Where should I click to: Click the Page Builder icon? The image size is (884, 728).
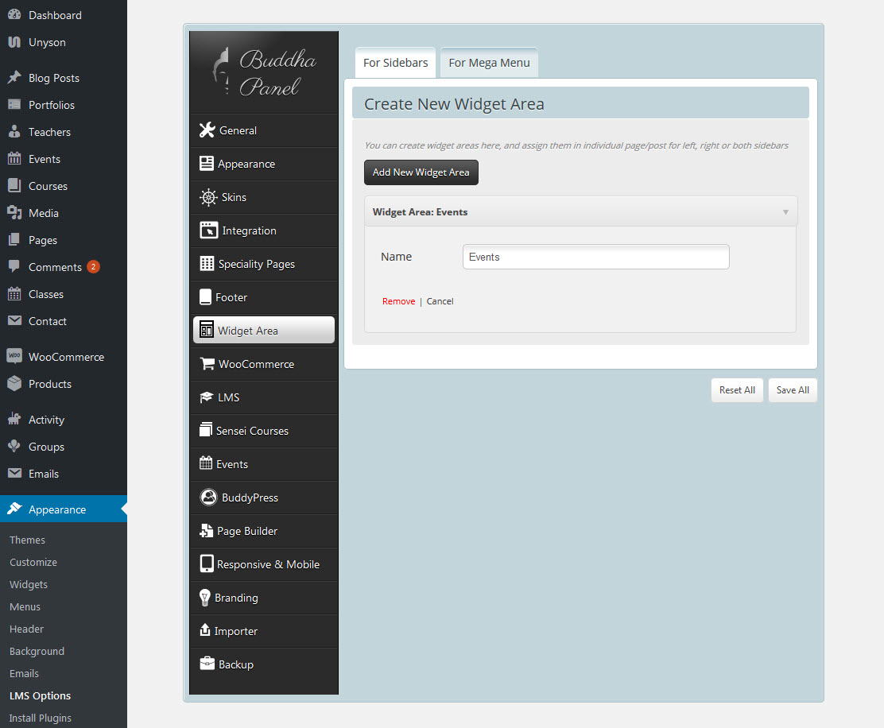206,531
